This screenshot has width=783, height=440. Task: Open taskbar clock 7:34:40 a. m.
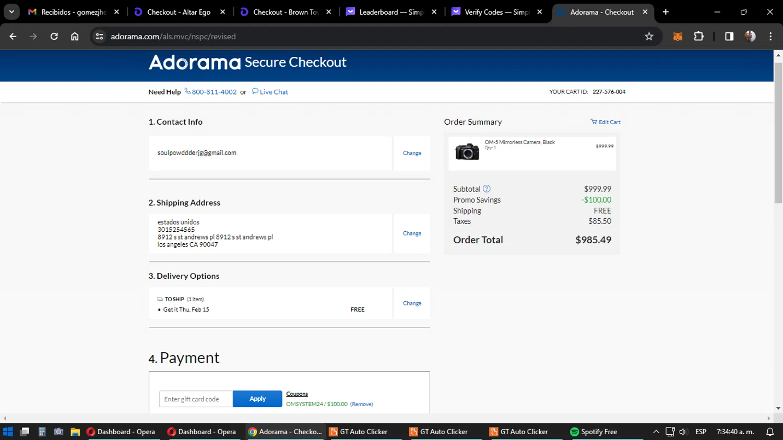click(735, 432)
